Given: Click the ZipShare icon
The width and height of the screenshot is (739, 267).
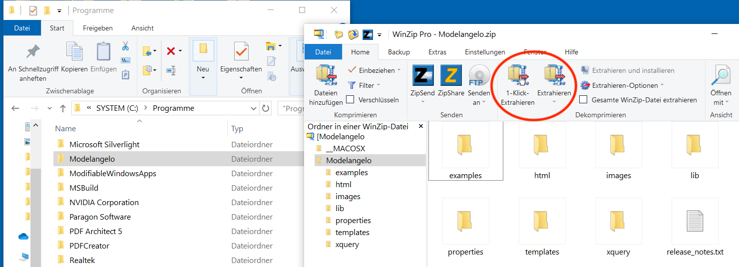Looking at the screenshot, I should 451,76.
